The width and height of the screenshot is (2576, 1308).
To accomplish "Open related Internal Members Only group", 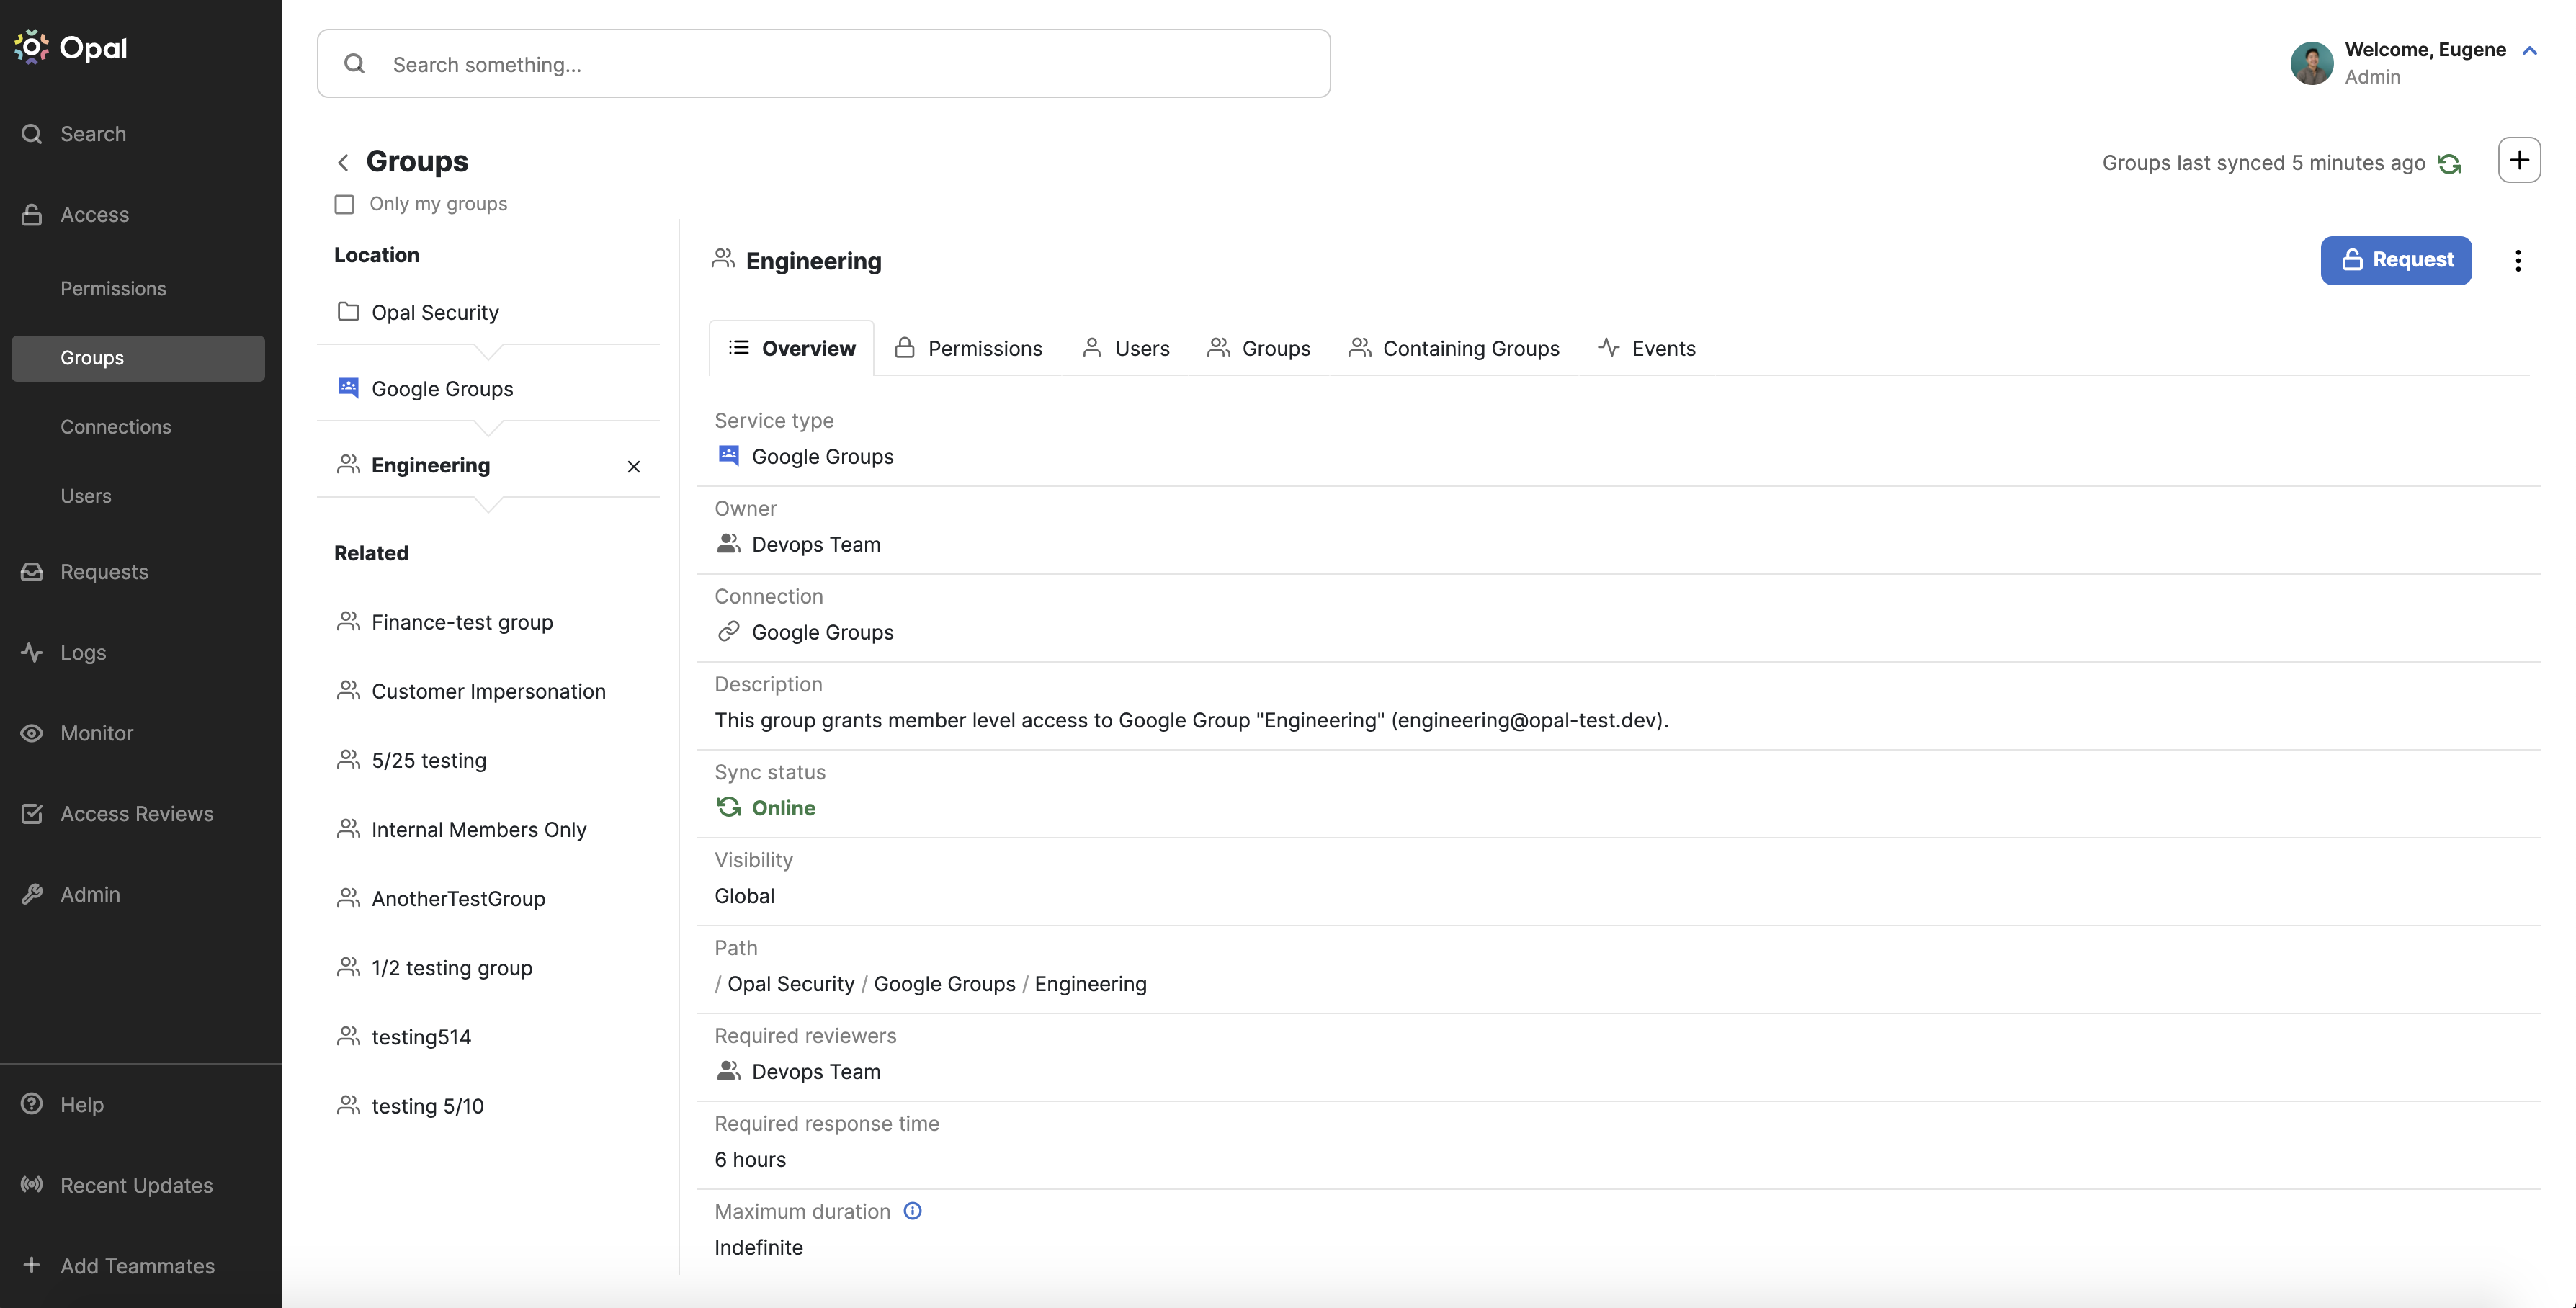I will point(479,830).
